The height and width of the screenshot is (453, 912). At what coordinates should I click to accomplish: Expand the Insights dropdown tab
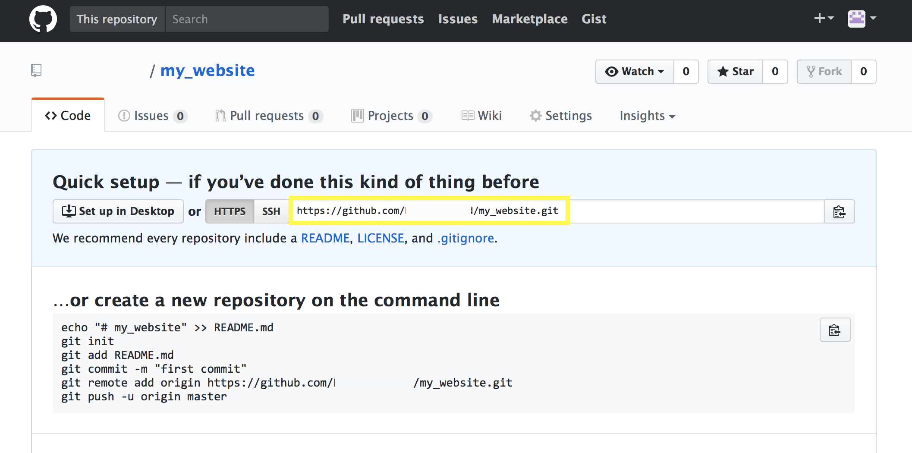647,116
